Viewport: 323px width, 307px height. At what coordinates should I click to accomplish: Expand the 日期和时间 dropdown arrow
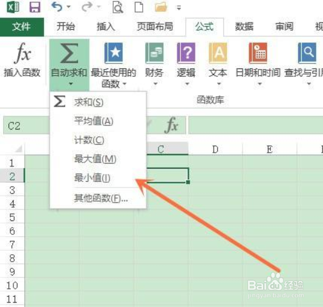pos(259,84)
